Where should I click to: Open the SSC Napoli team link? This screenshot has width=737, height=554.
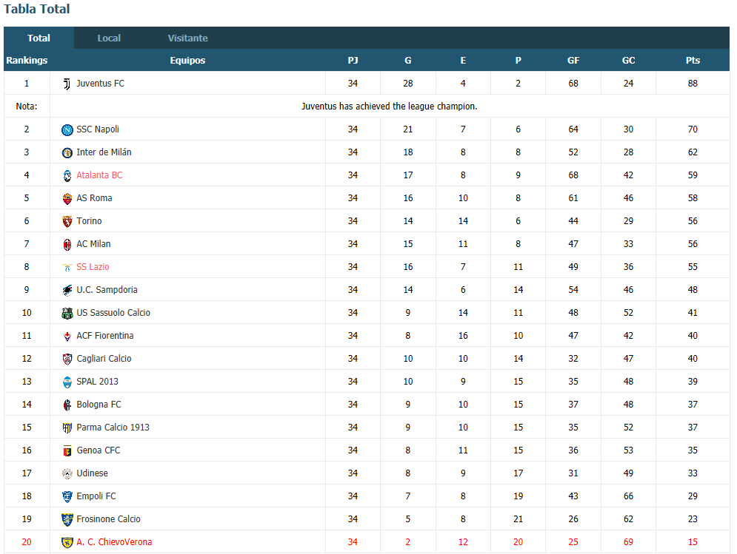coord(98,129)
